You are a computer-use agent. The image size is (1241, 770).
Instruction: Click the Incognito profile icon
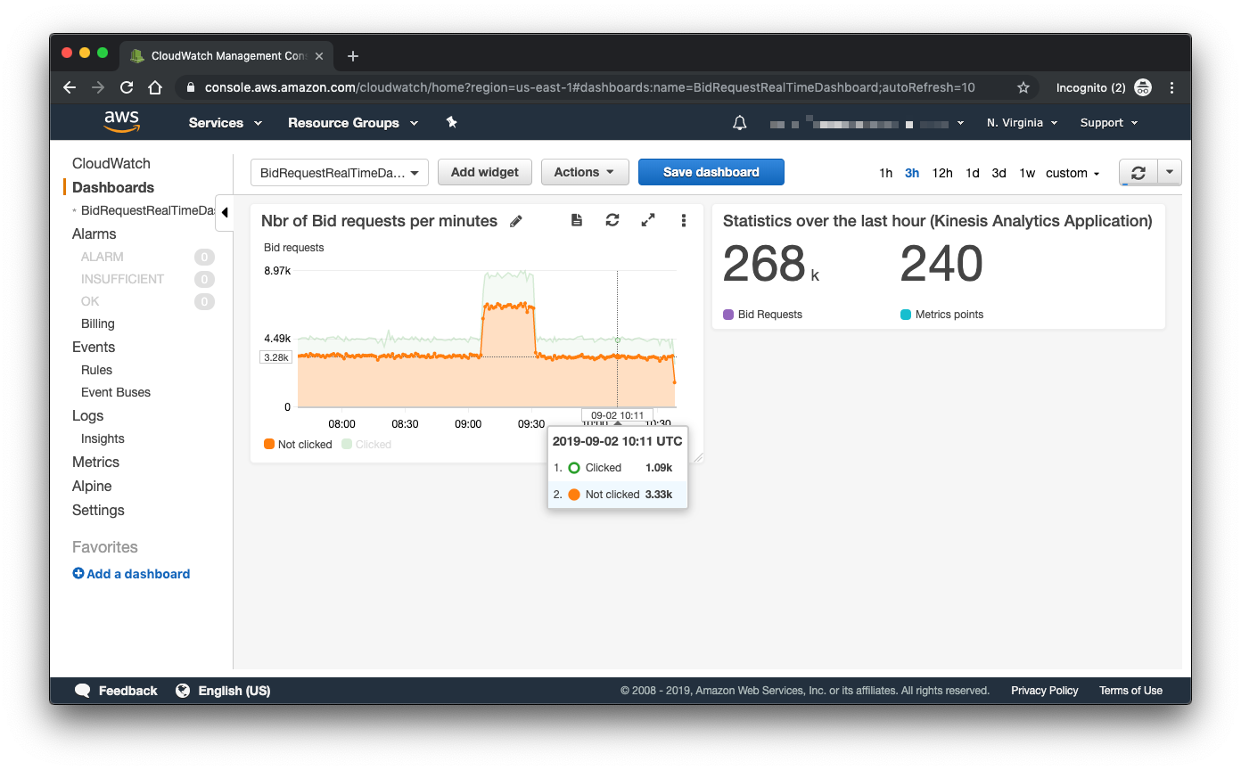pyautogui.click(x=1143, y=87)
